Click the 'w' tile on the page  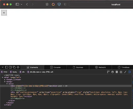[x=4, y=13]
